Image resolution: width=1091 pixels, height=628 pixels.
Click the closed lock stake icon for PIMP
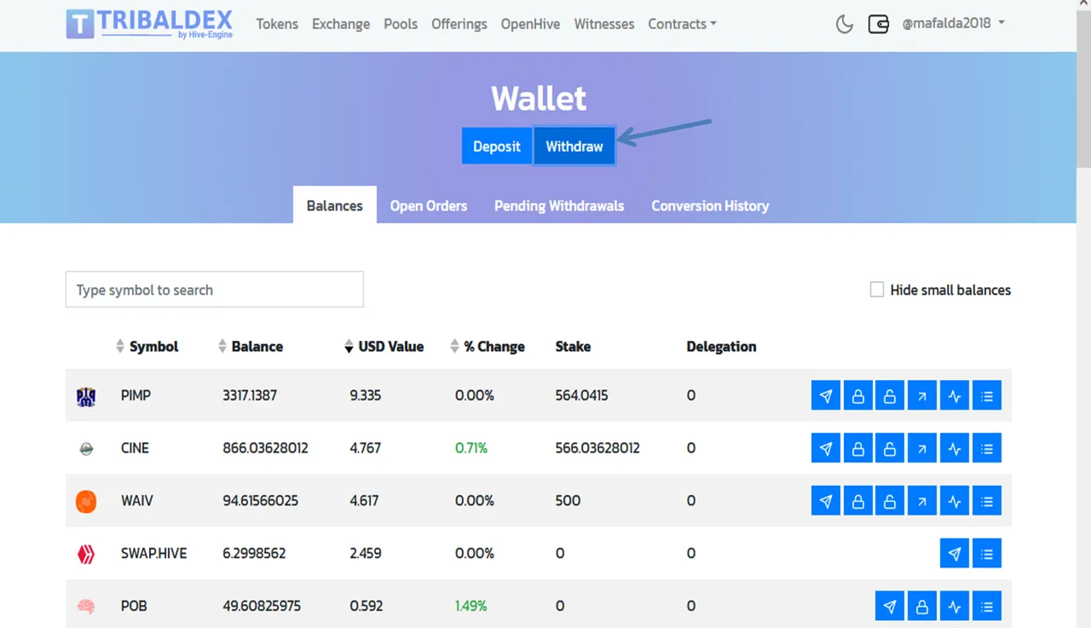pos(858,395)
